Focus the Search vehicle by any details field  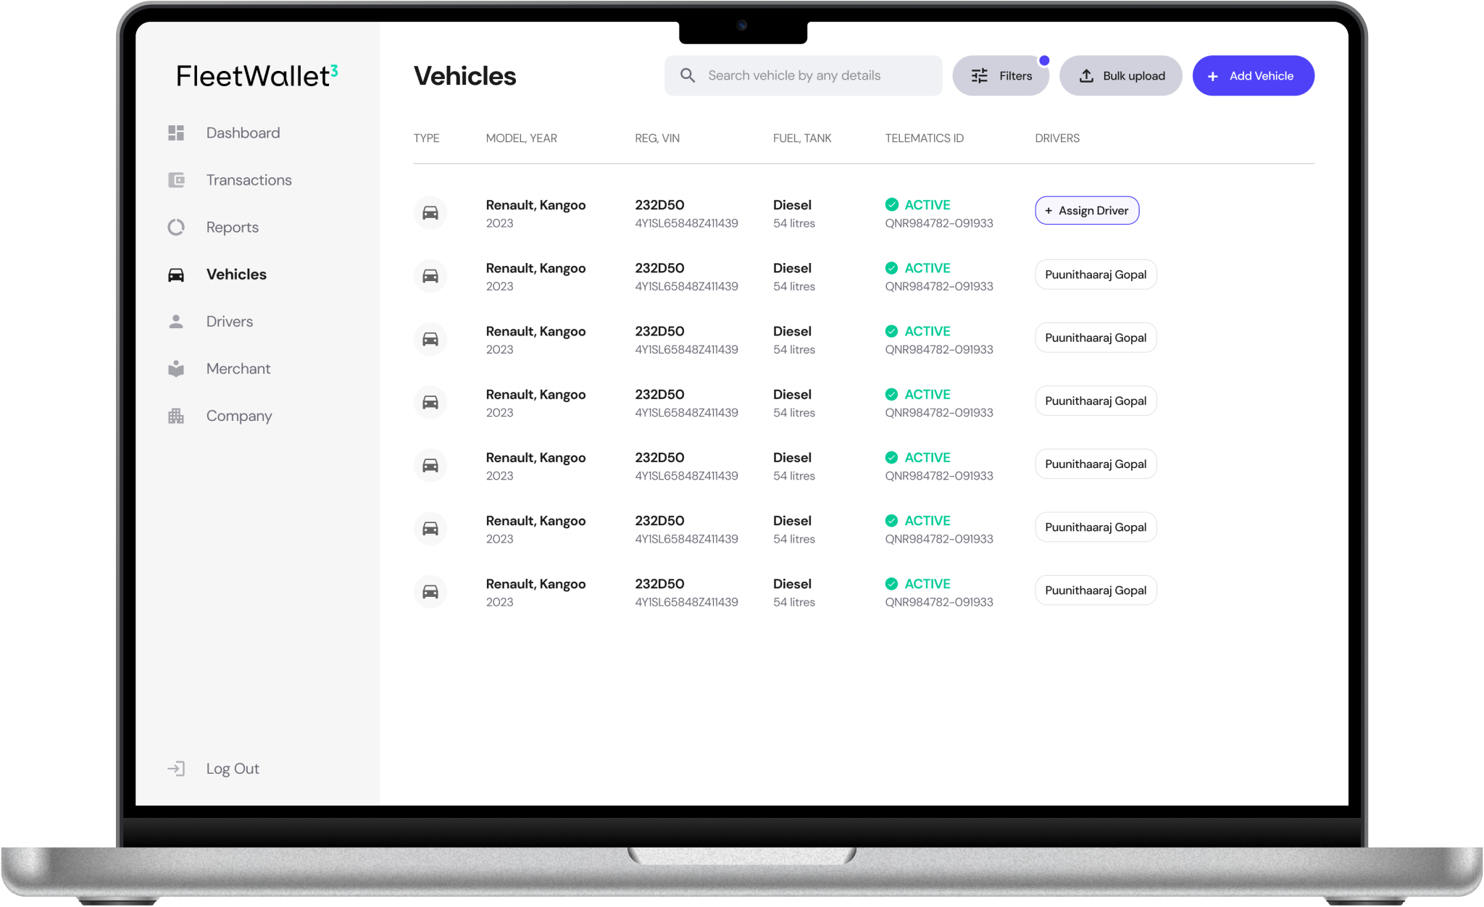tap(803, 76)
